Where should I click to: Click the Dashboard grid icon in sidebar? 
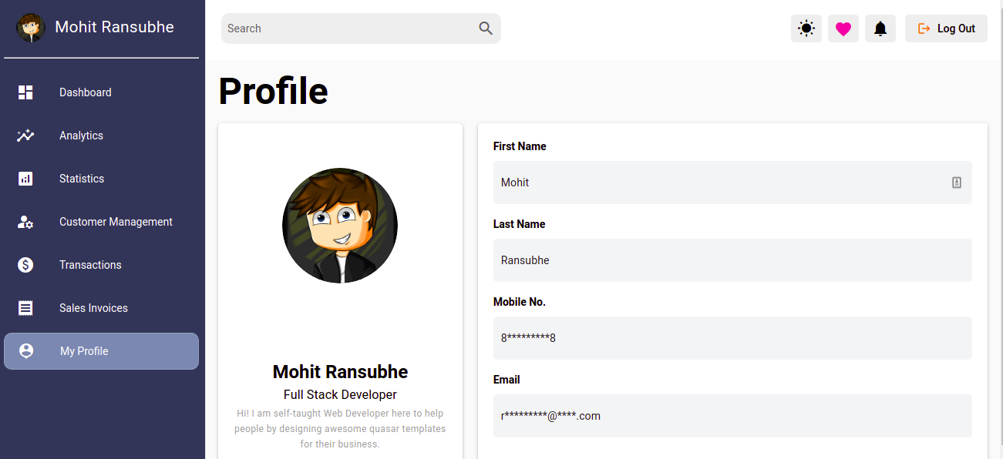point(25,92)
